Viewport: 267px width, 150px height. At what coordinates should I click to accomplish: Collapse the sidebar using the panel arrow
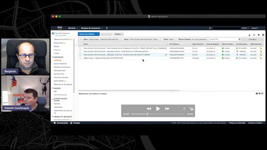point(76,45)
